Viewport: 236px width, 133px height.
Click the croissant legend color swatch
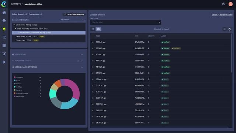[x=15, y=77]
